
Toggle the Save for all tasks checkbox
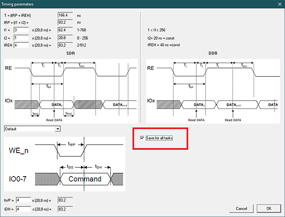point(142,138)
